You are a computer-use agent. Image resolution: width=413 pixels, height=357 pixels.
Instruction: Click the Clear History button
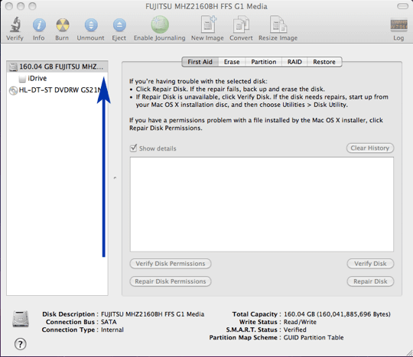(370, 148)
